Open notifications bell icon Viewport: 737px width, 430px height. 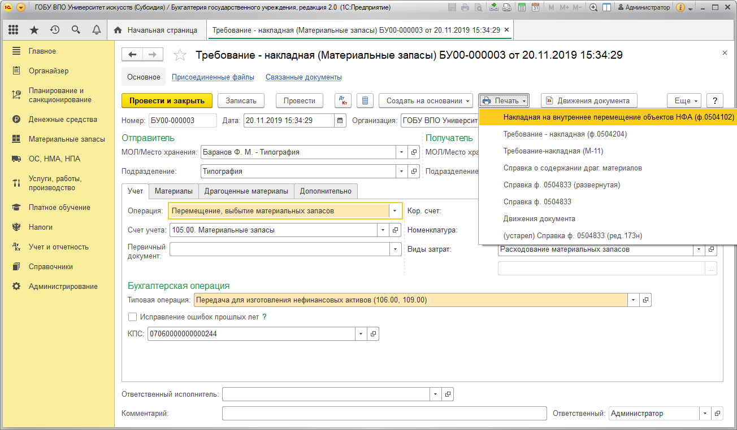click(97, 30)
